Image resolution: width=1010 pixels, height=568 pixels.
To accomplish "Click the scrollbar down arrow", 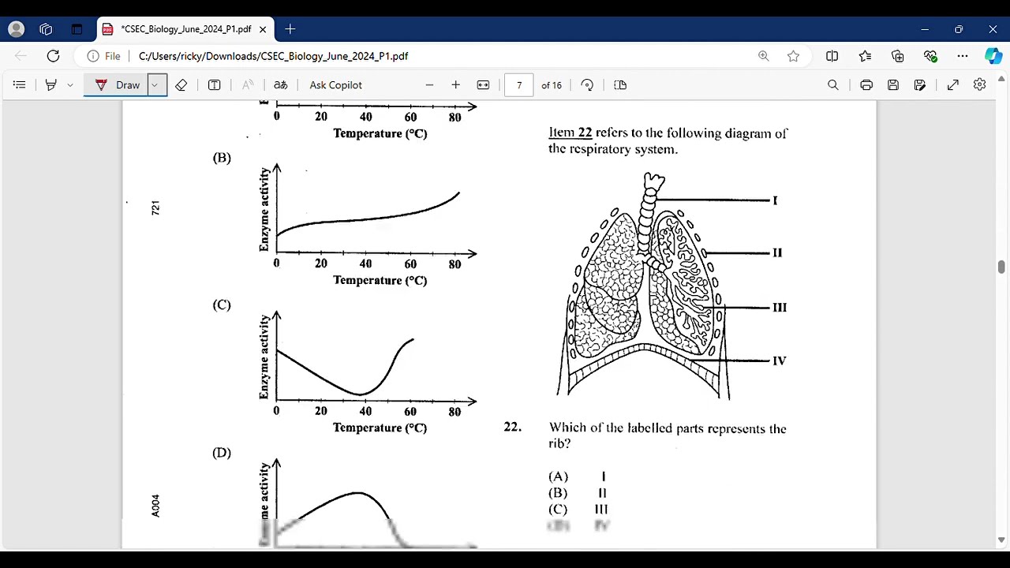I will 1001,540.
